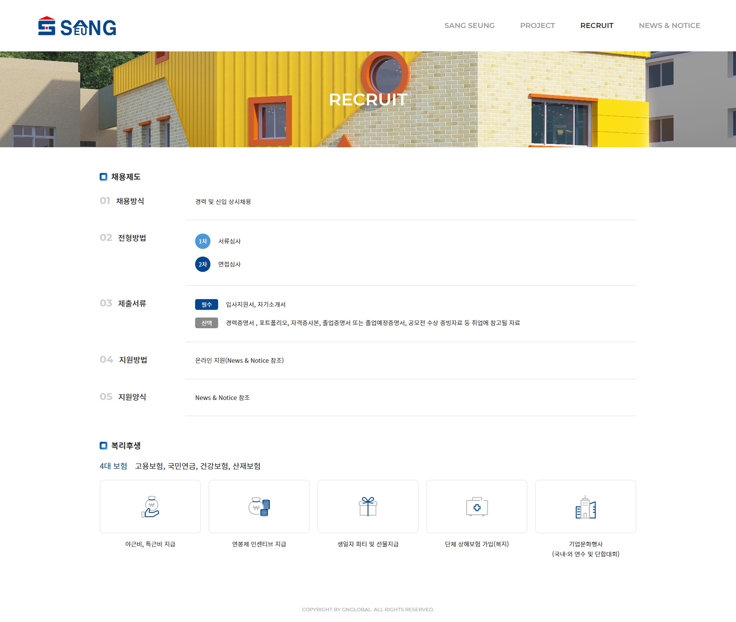Click the number 04 marker

click(x=107, y=360)
